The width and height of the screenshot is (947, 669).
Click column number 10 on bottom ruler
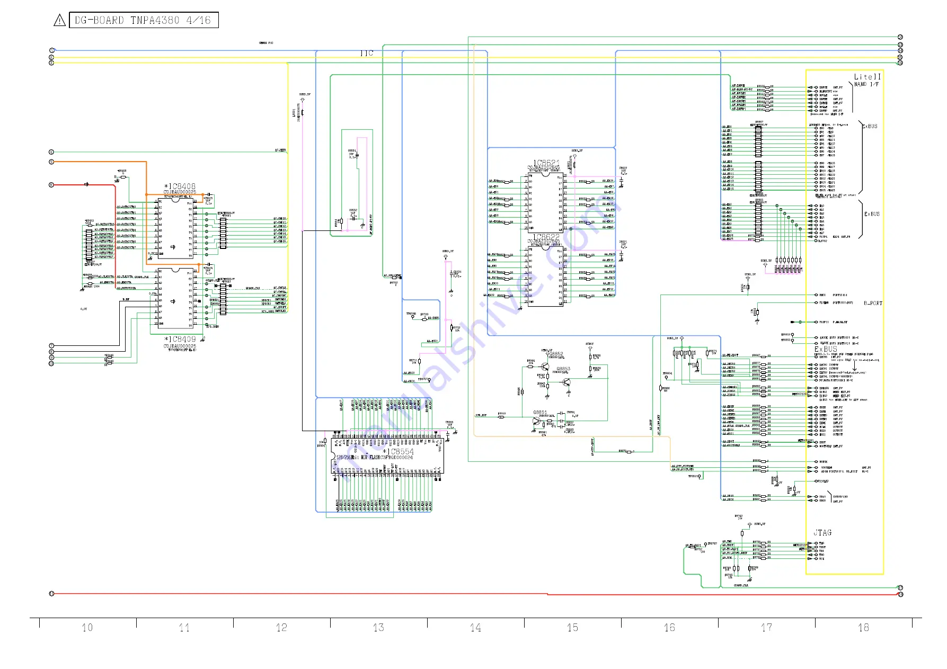coord(87,628)
